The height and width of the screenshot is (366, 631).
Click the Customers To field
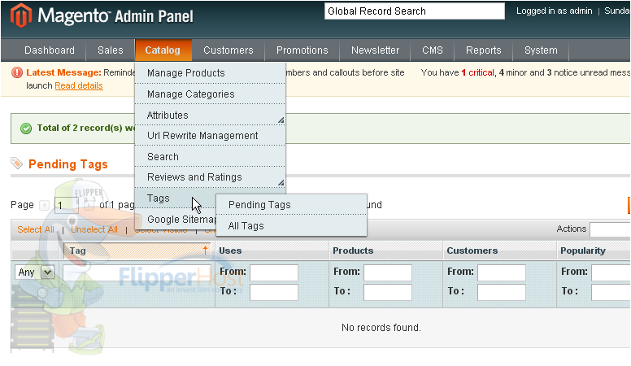502,292
